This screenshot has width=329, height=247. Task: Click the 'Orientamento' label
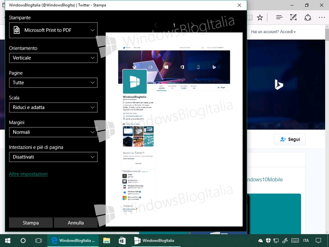(x=23, y=48)
